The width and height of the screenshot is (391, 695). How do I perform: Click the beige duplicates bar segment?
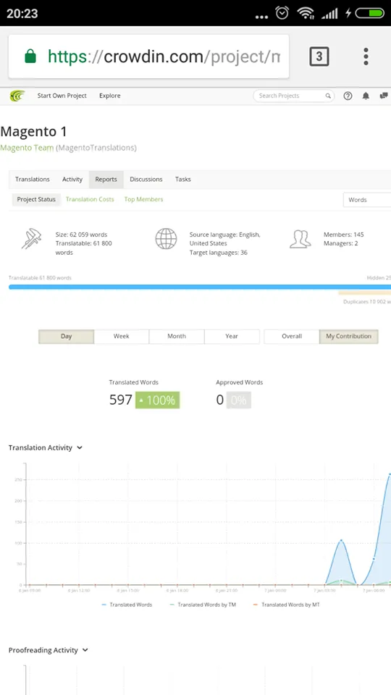[364, 293]
